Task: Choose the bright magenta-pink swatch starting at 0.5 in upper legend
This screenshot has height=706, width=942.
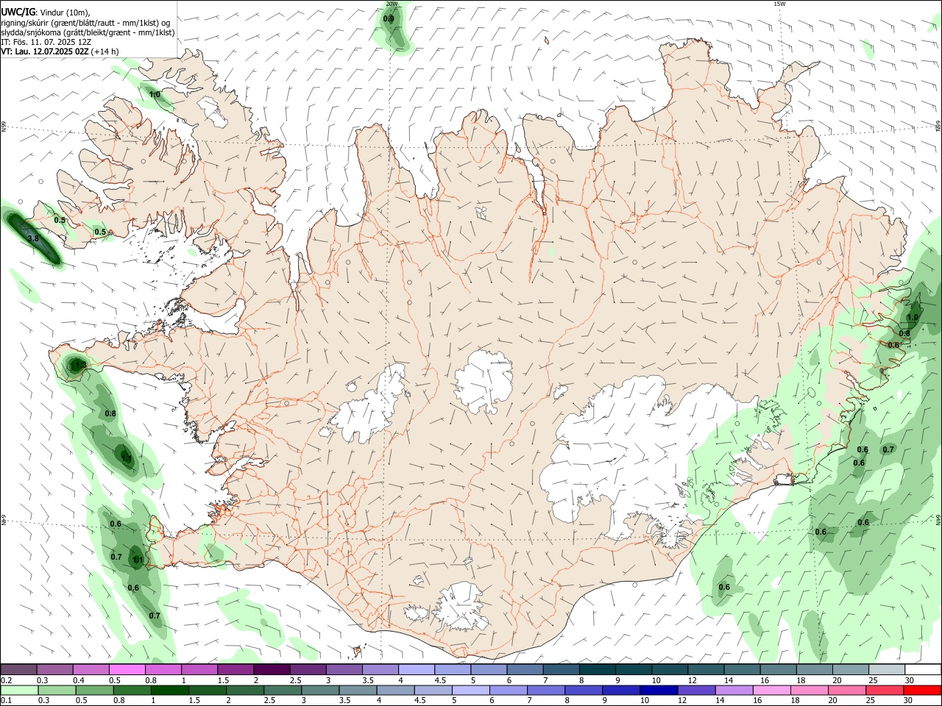Action: [x=127, y=669]
